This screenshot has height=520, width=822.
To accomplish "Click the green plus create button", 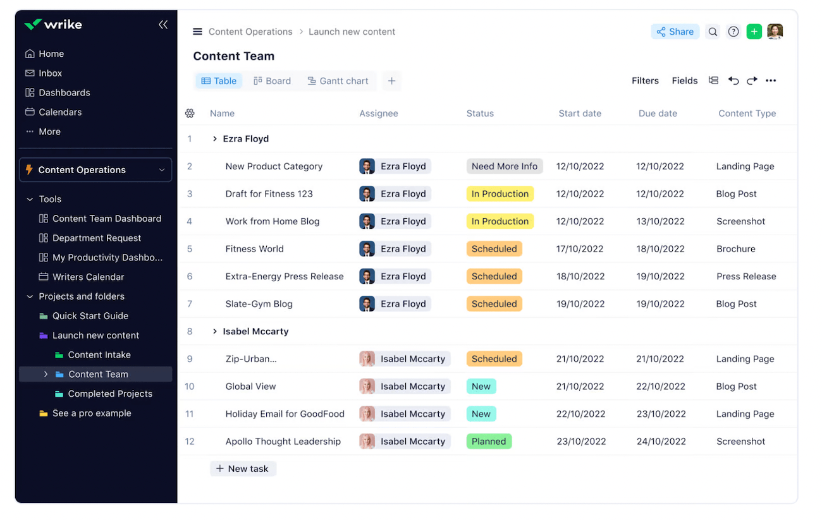I will point(754,32).
